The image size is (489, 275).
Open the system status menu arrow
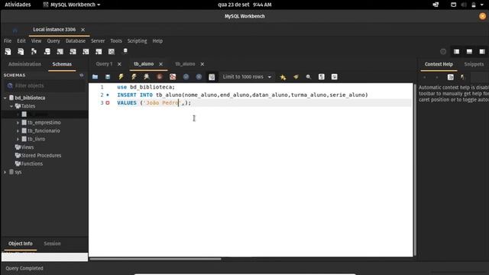tap(482, 5)
